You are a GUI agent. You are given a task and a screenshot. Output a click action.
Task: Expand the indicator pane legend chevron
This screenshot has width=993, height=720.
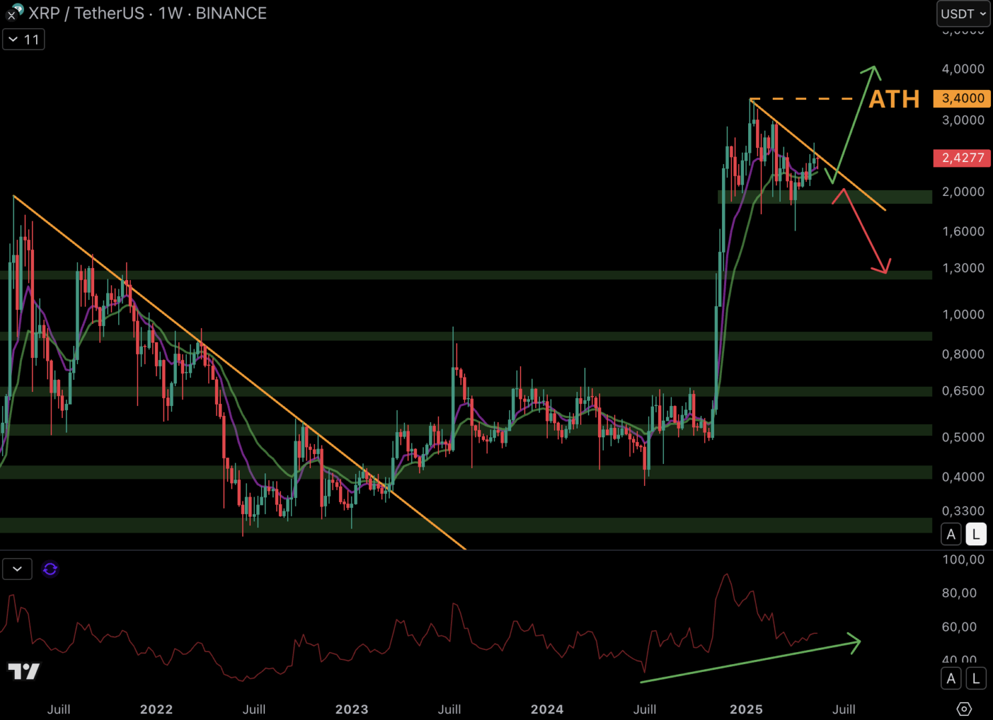17,569
